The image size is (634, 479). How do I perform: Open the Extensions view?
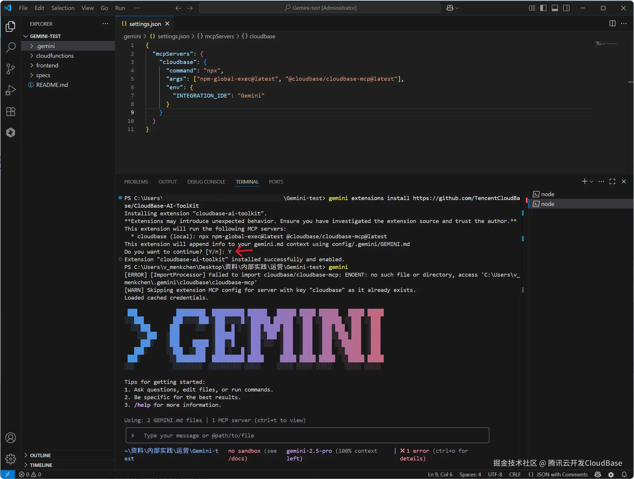click(x=11, y=111)
